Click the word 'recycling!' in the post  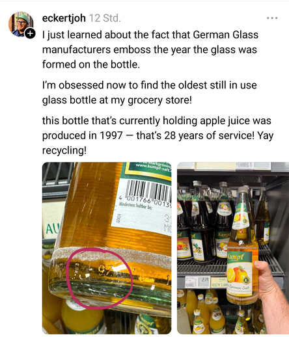(64, 150)
